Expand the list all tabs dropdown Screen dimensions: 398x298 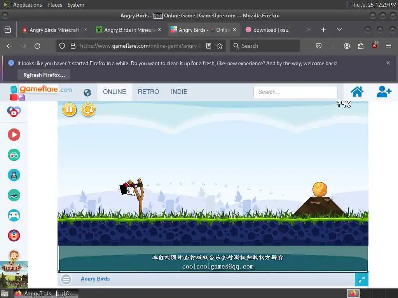(339, 29)
